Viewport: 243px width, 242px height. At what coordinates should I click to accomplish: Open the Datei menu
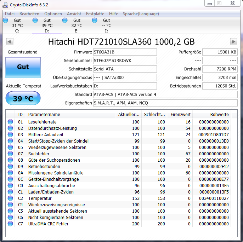(x=10, y=14)
